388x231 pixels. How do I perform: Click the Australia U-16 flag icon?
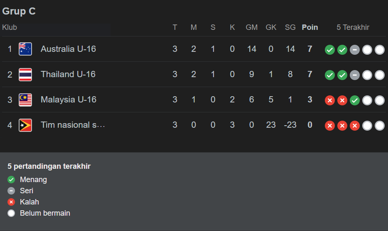[25, 49]
